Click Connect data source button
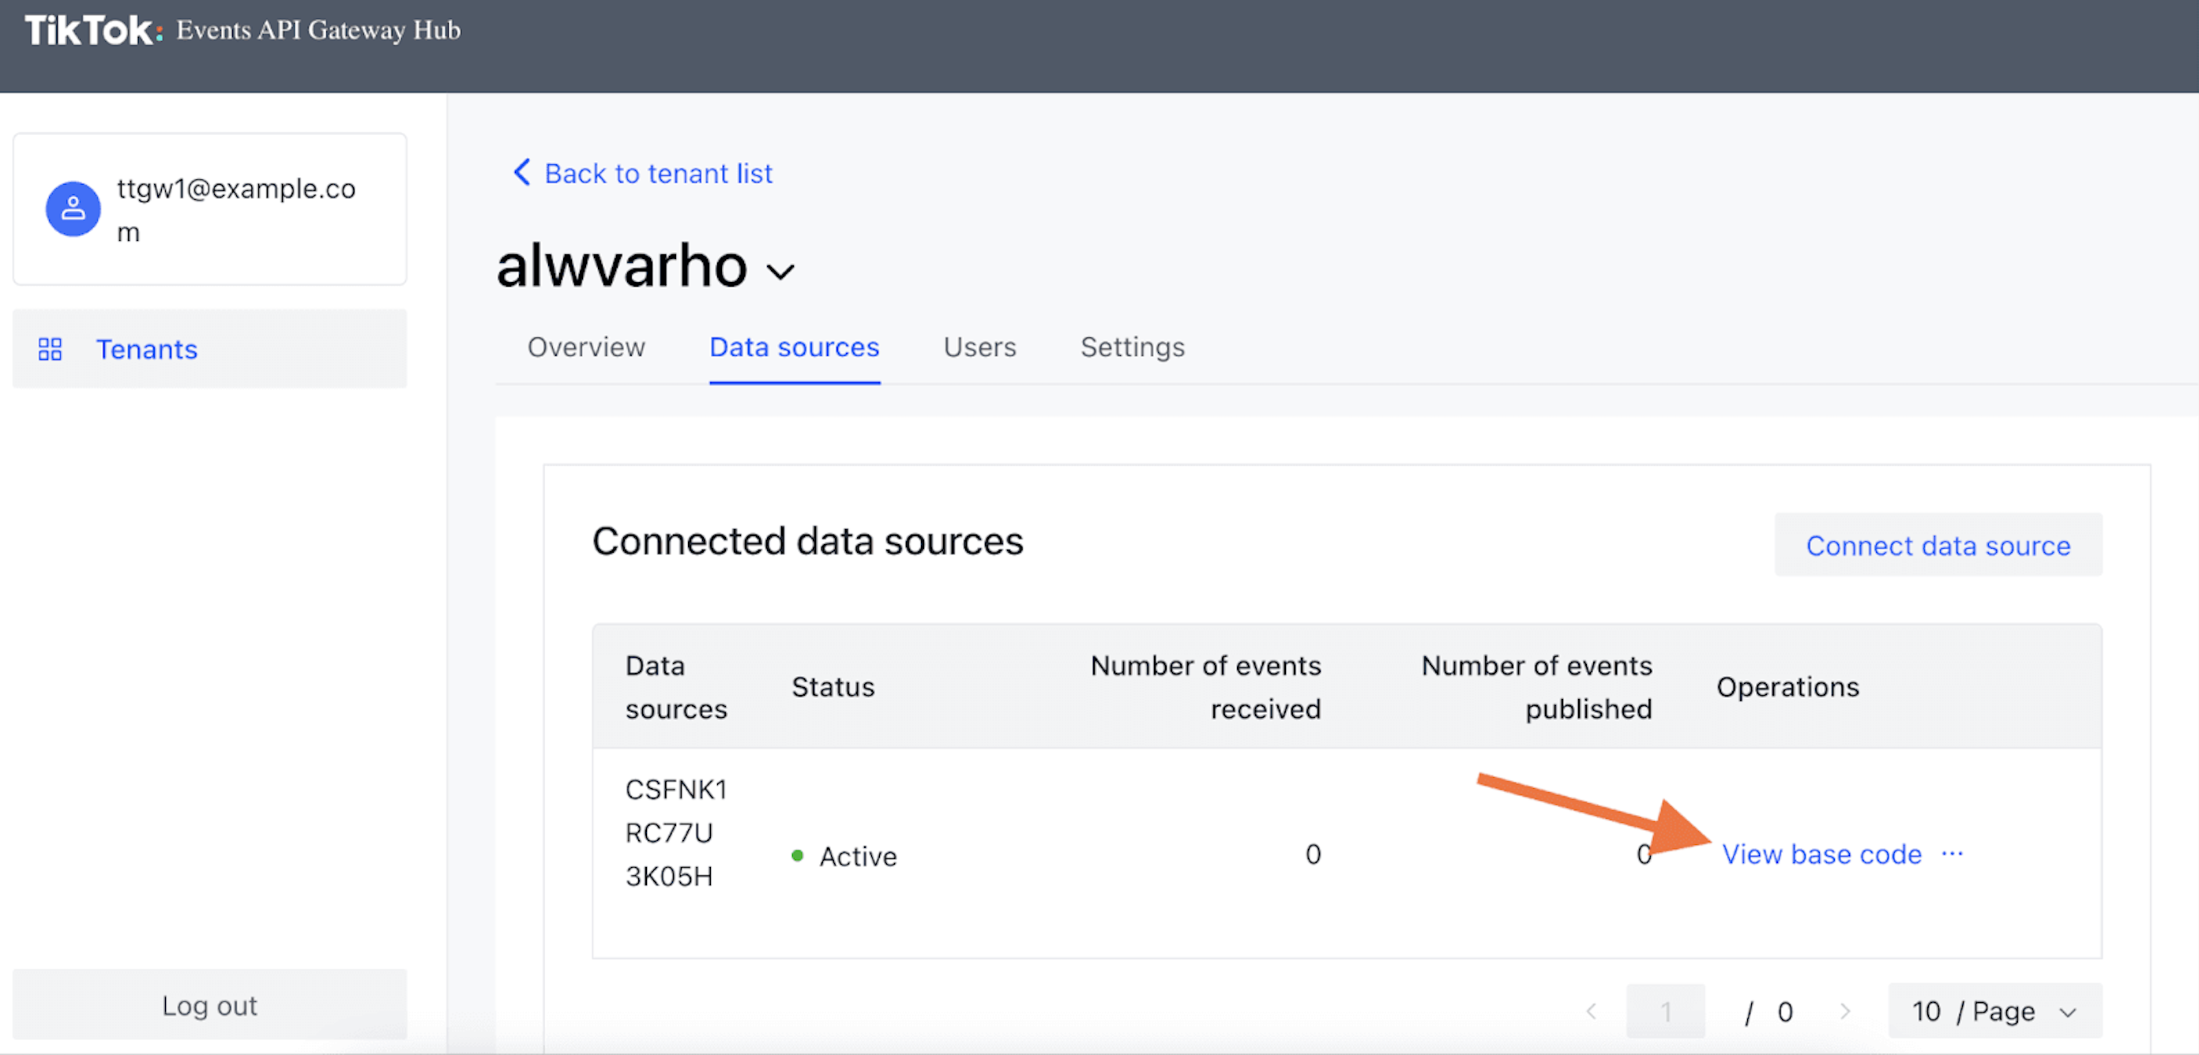This screenshot has height=1055, width=2199. coord(1938,546)
